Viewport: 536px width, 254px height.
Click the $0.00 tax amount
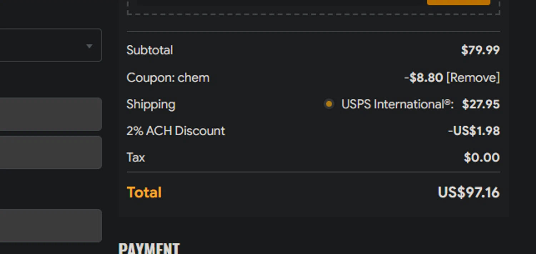[x=482, y=157]
